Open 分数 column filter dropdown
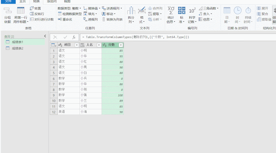276x153 pixels. tap(121, 45)
